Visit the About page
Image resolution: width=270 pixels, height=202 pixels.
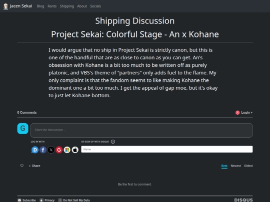tap(82, 6)
